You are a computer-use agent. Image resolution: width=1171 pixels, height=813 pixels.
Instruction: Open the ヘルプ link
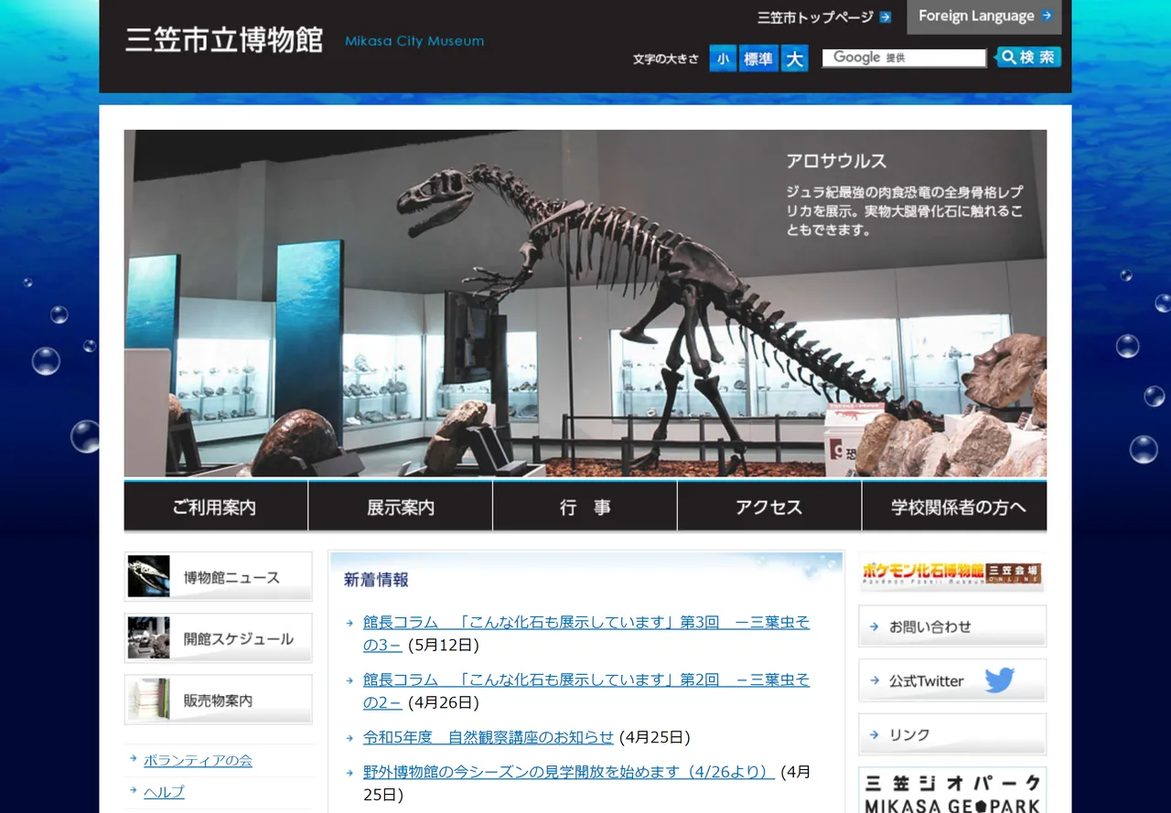(164, 792)
